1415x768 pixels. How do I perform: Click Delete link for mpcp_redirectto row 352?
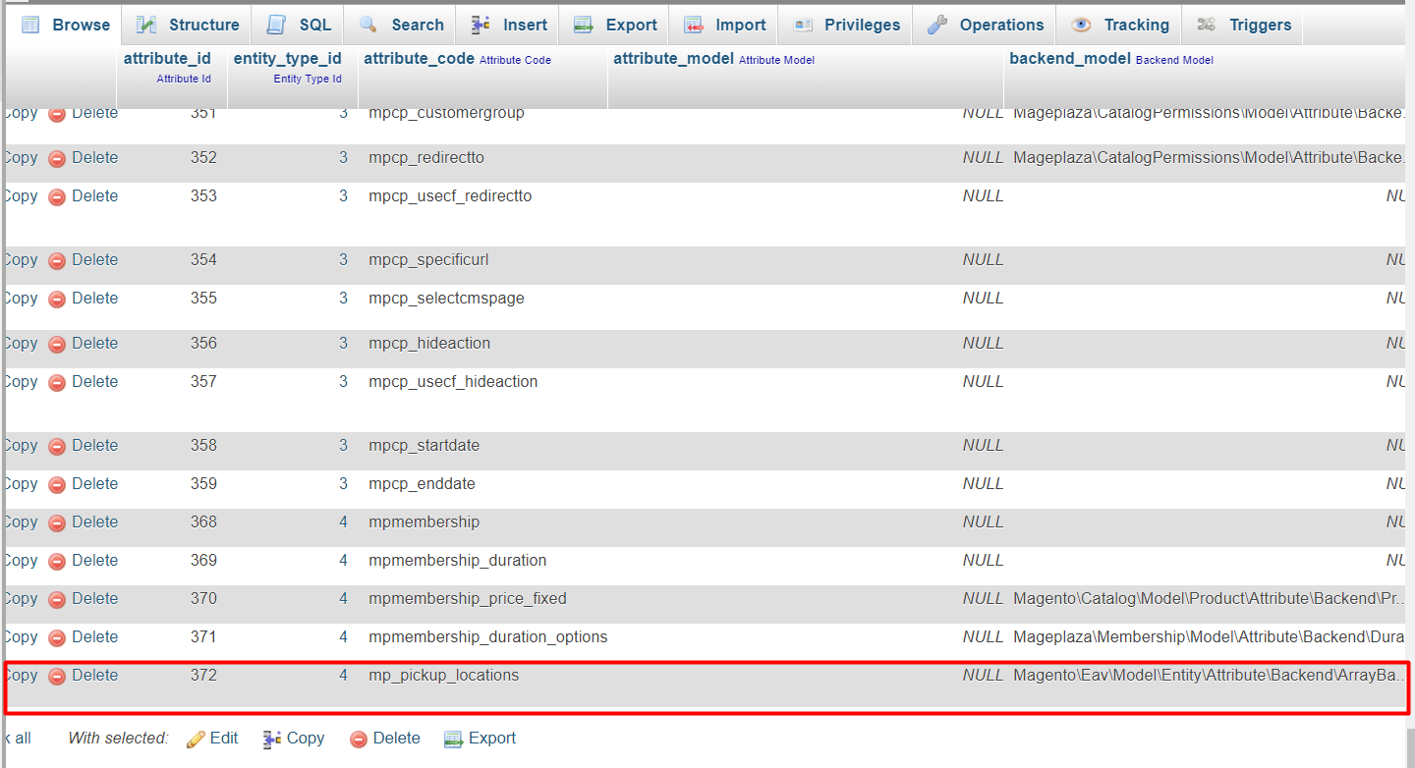pos(94,158)
